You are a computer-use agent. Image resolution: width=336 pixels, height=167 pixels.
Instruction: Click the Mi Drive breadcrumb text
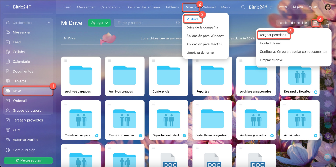[x=70, y=38]
